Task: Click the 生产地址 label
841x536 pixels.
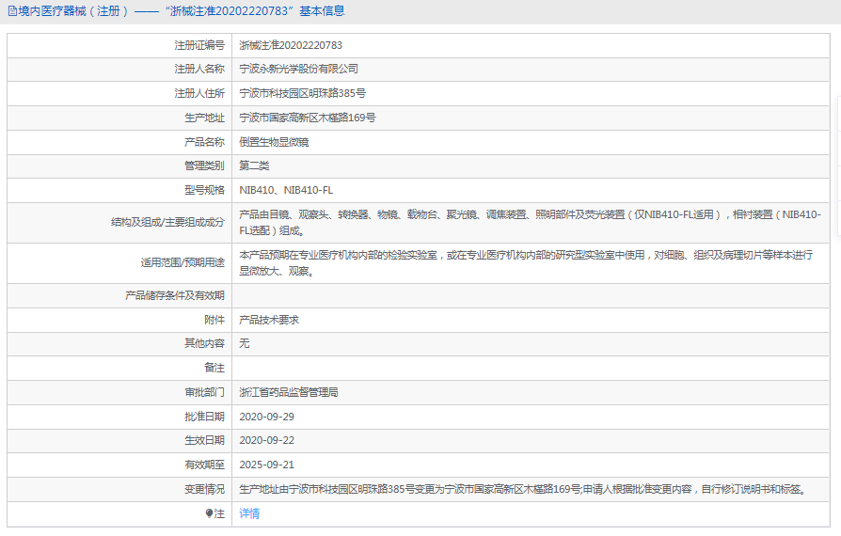Action: point(204,118)
